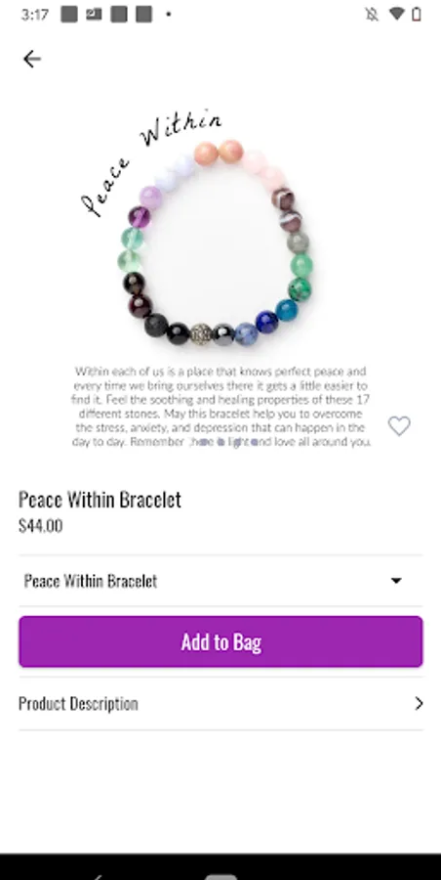Tap the Peace Within Bracelet product title
441x880 pixels.
coord(100,500)
